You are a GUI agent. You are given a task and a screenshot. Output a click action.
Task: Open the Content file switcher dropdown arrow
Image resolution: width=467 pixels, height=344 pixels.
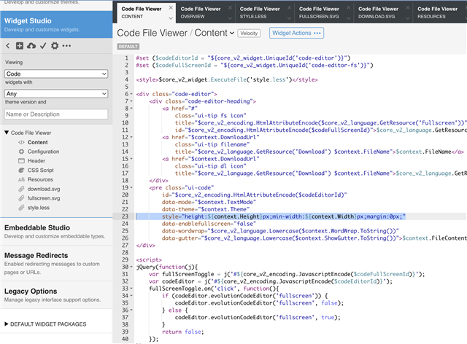(232, 33)
